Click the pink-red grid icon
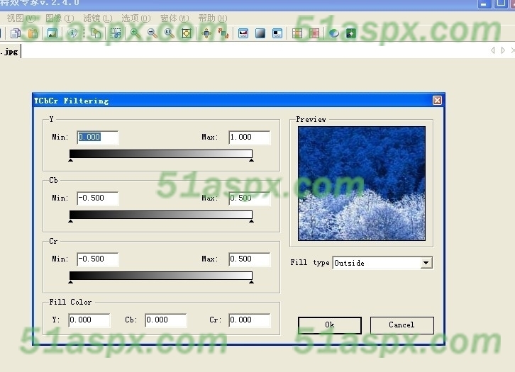Viewport: 515px width, 372px height. coord(314,33)
